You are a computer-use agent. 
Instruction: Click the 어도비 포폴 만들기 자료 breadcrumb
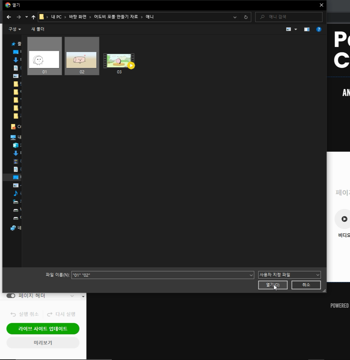tap(116, 17)
